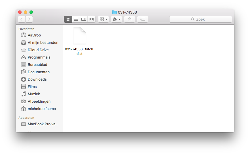
Task: Switch to list view
Action: pyautogui.click(x=76, y=19)
